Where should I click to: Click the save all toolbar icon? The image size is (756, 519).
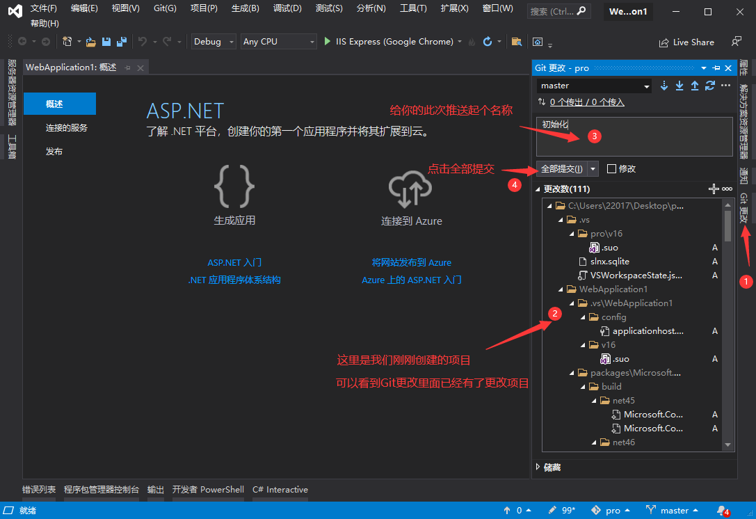pyautogui.click(x=122, y=42)
